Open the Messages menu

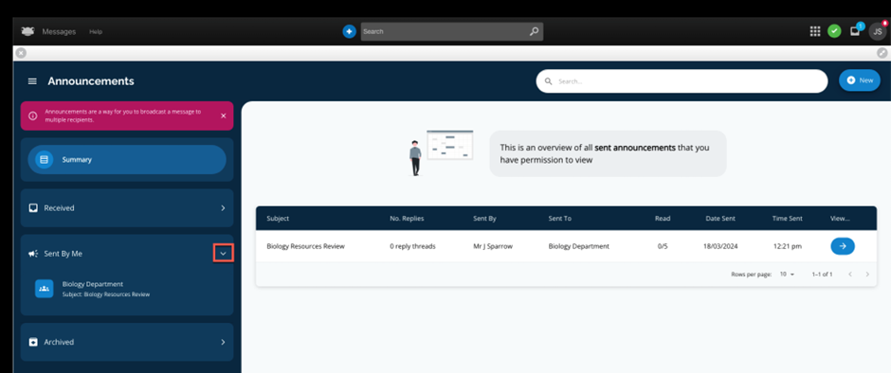[59, 32]
